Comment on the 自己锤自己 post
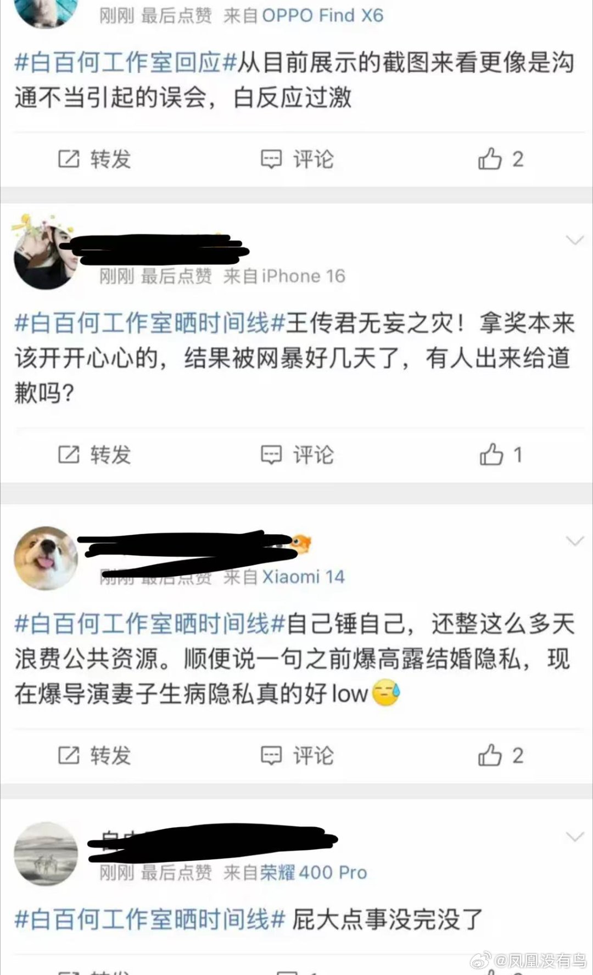 click(x=296, y=756)
